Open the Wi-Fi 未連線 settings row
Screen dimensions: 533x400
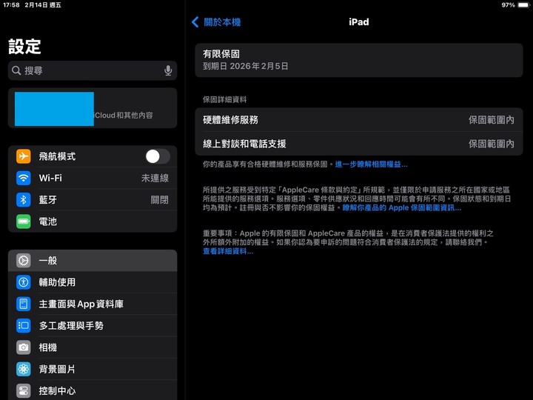pos(93,178)
